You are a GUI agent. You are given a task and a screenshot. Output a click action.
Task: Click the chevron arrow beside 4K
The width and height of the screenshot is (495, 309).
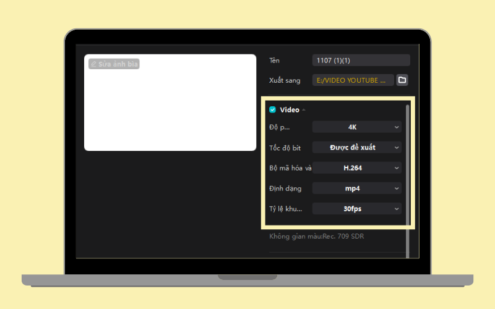pos(397,127)
